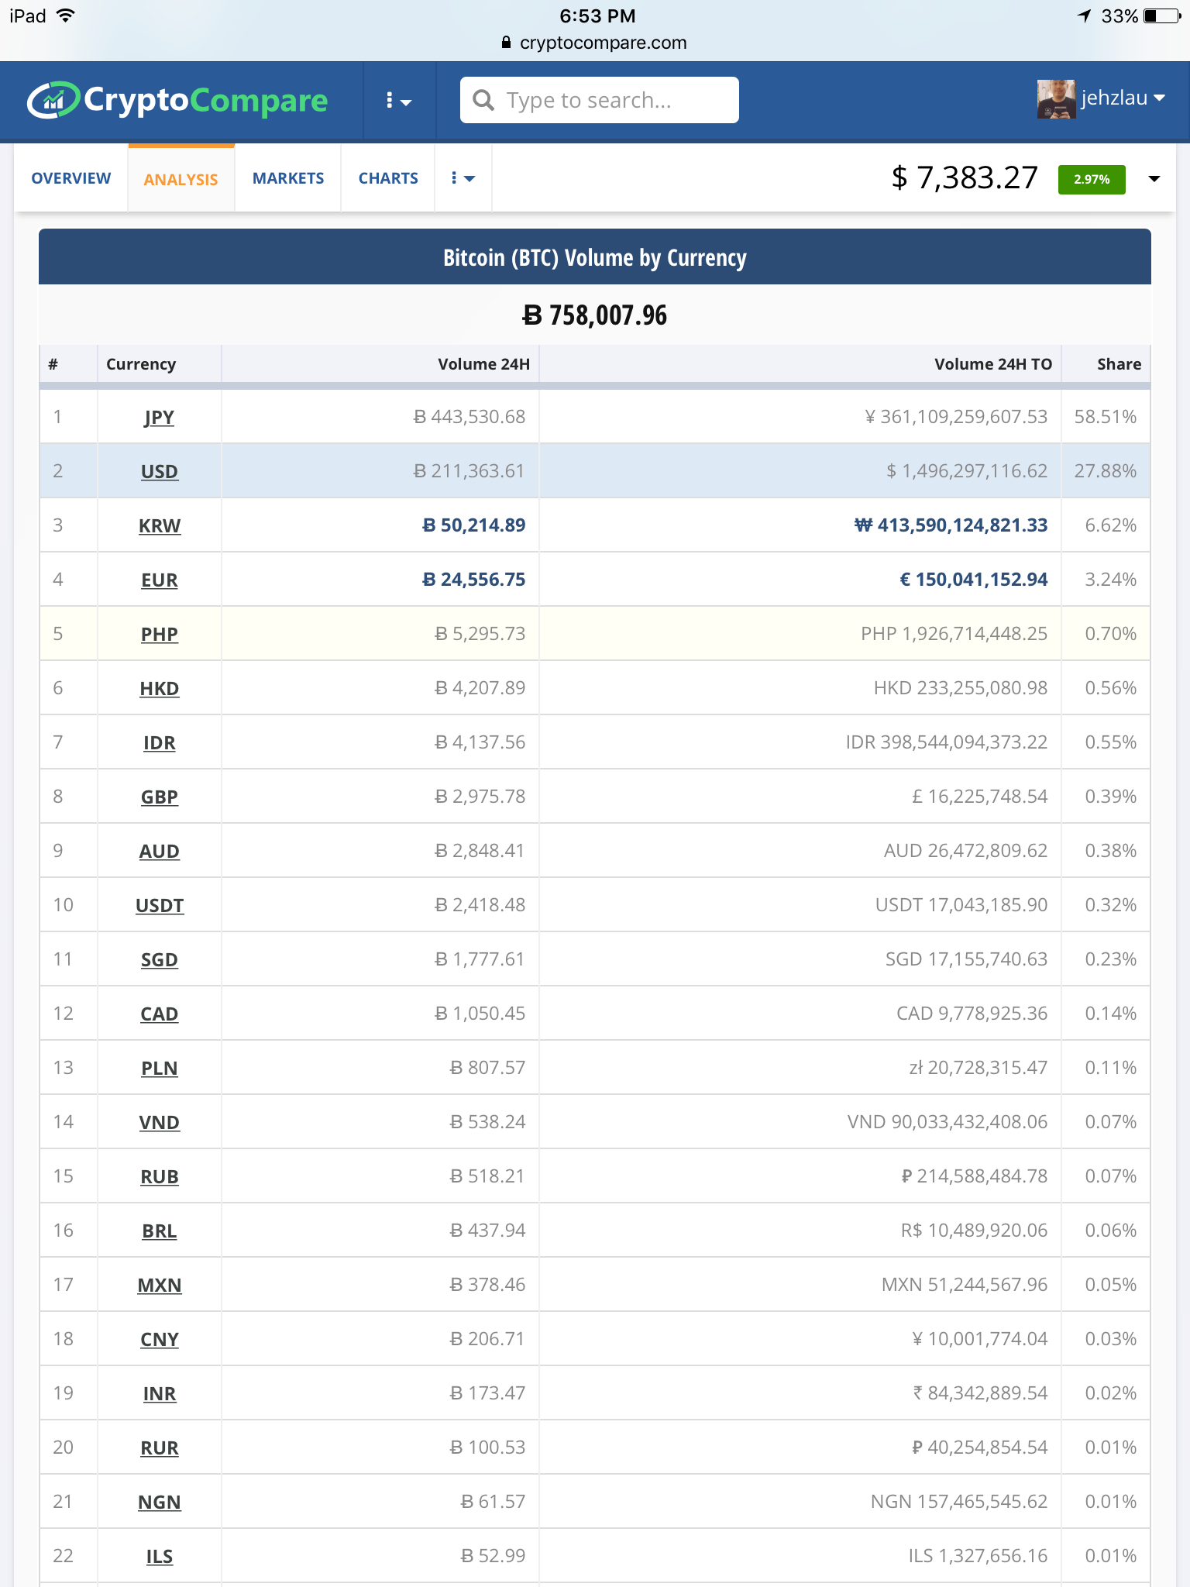The width and height of the screenshot is (1190, 1587).
Task: Click the CryptoCompare logo icon
Action: pyautogui.click(x=53, y=100)
